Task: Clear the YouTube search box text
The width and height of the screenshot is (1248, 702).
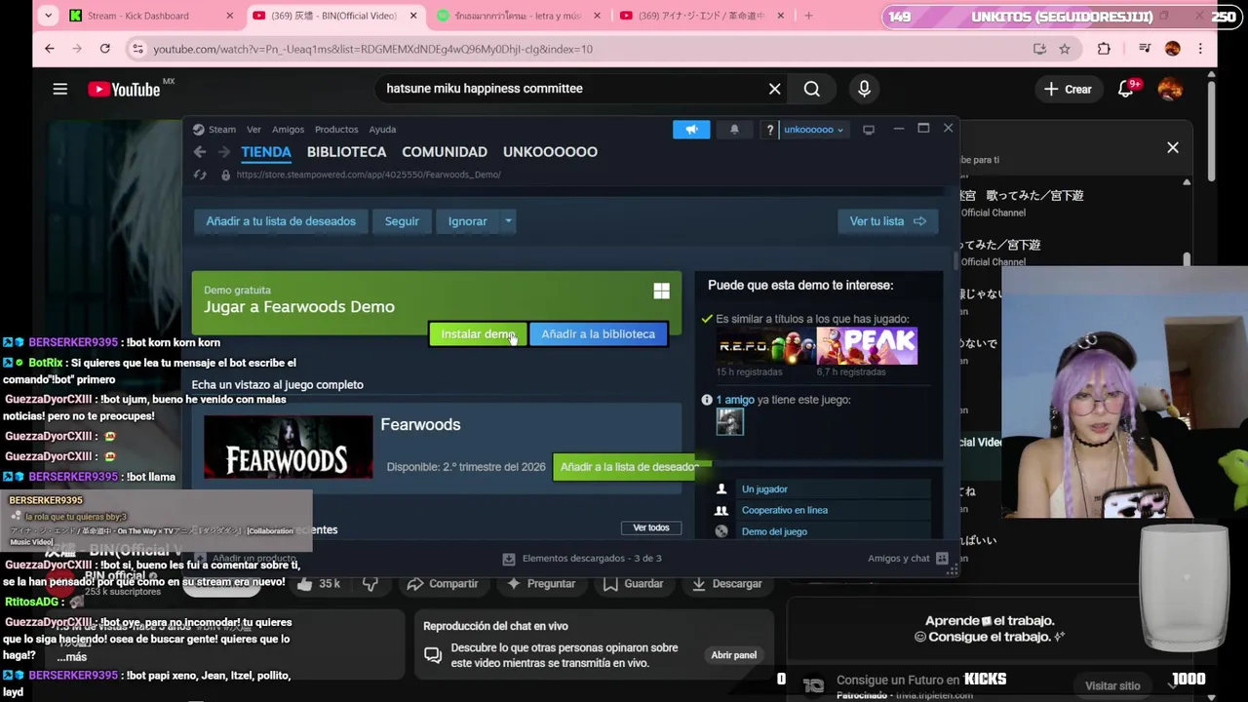Action: (774, 89)
